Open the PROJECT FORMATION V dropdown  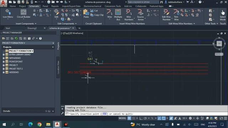(28, 43)
